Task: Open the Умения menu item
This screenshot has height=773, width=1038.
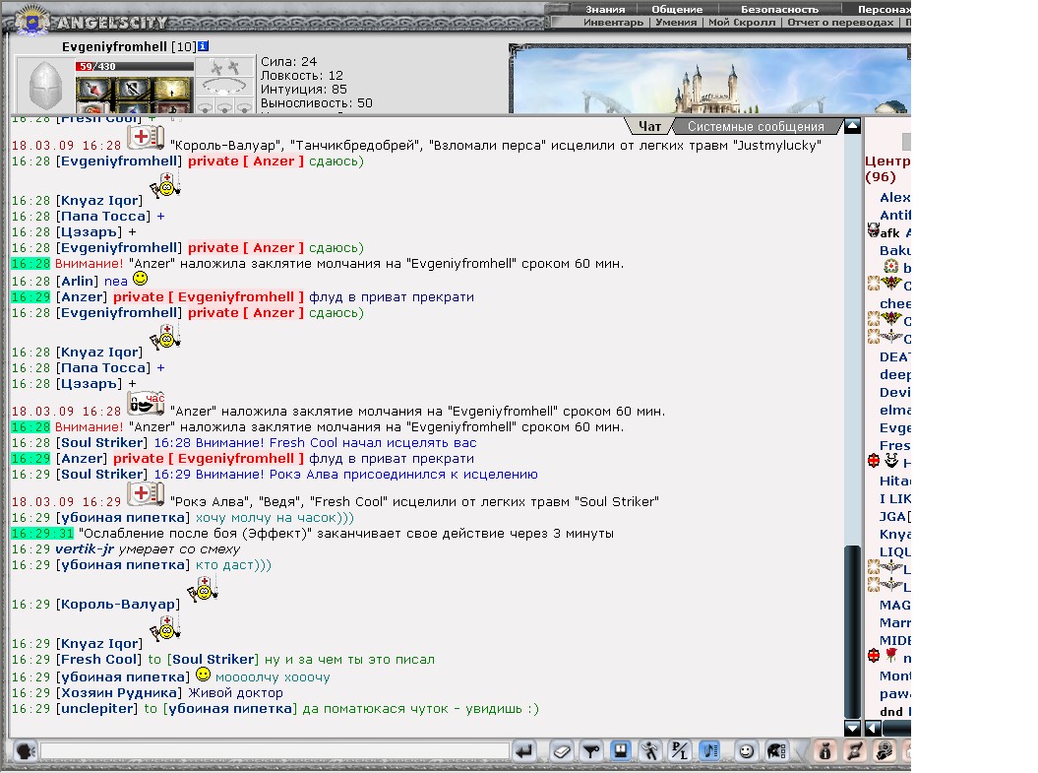Action: click(x=676, y=23)
